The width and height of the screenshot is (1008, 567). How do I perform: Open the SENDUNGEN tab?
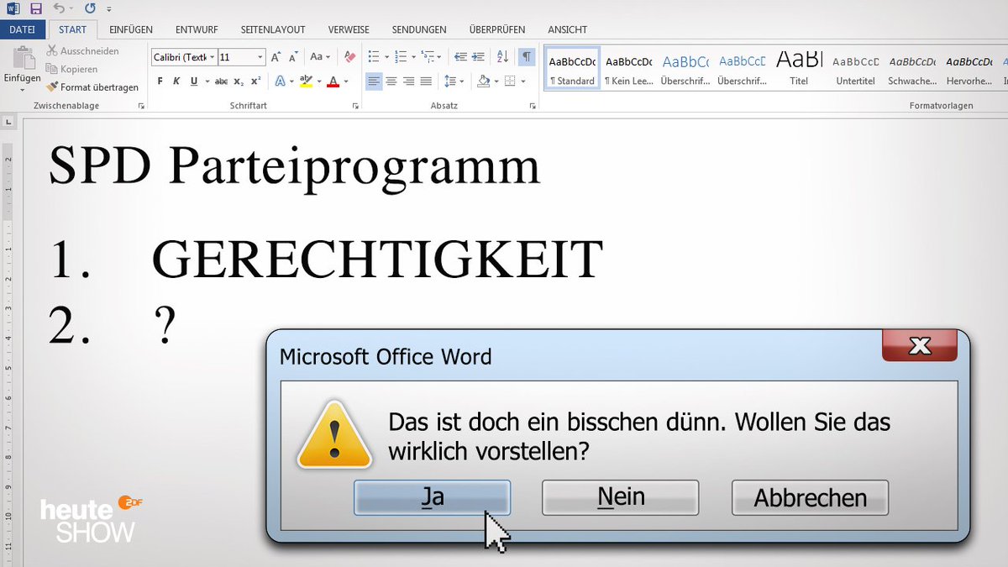coord(419,29)
